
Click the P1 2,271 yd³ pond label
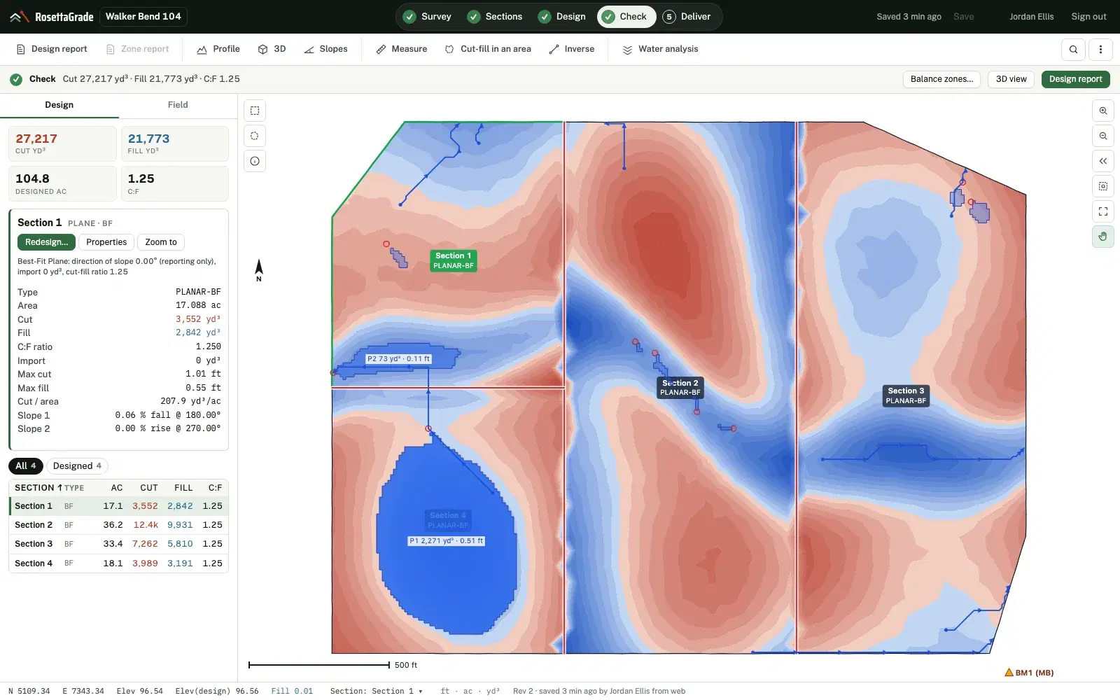(x=447, y=541)
